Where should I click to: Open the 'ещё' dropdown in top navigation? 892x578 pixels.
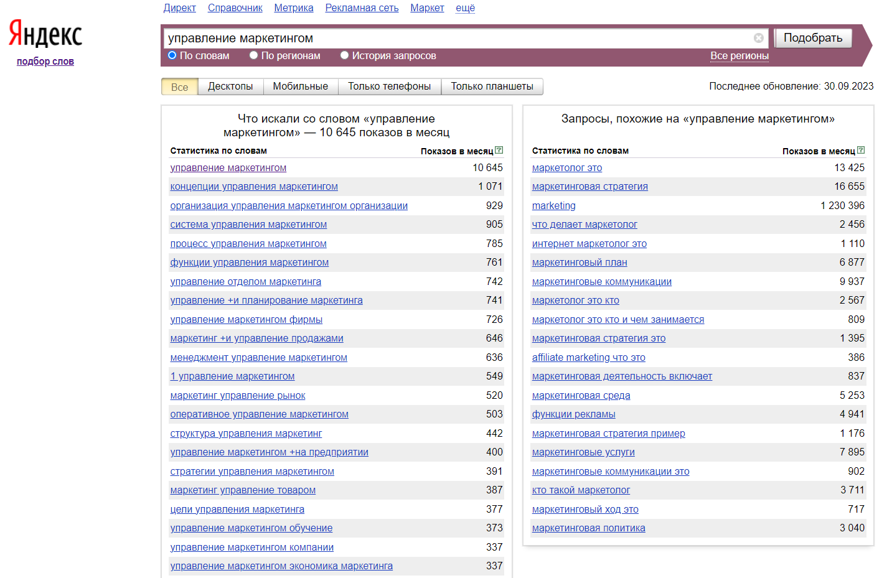click(x=465, y=8)
